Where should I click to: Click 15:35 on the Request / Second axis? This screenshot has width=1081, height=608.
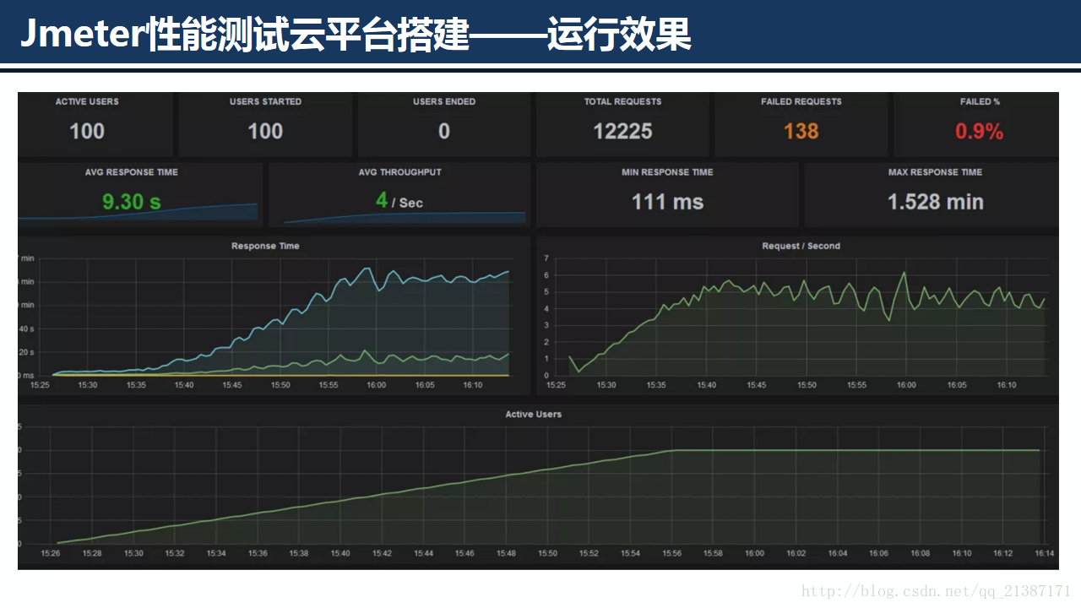point(656,385)
